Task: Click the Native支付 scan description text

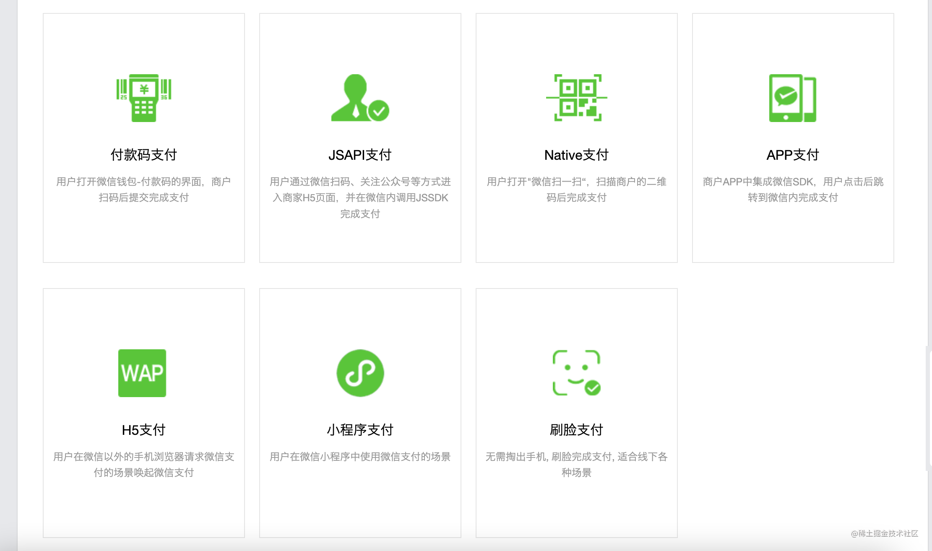Action: [576, 190]
